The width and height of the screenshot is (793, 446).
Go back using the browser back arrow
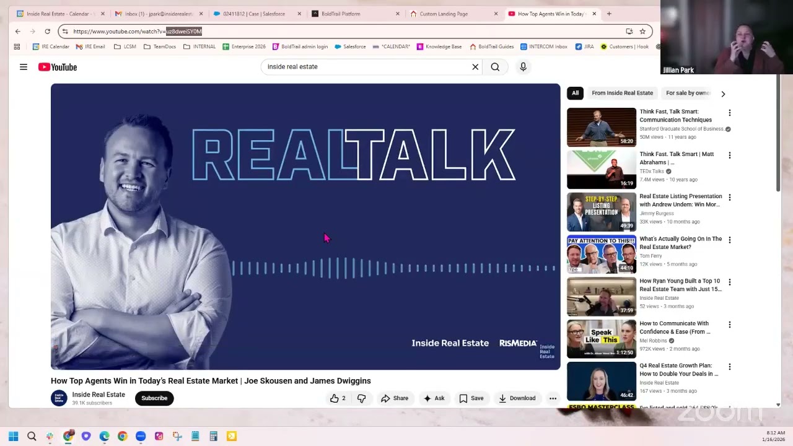pyautogui.click(x=18, y=31)
